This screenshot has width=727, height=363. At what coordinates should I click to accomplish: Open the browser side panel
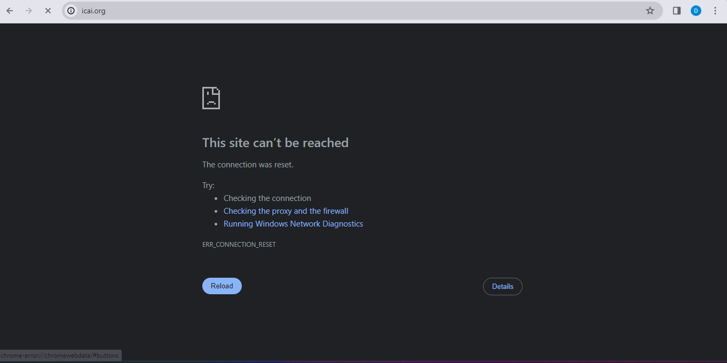pos(676,11)
